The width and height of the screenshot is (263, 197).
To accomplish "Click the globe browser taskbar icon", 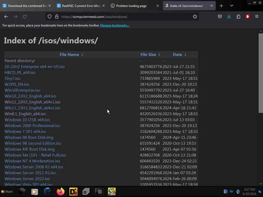I will coord(48,191).
